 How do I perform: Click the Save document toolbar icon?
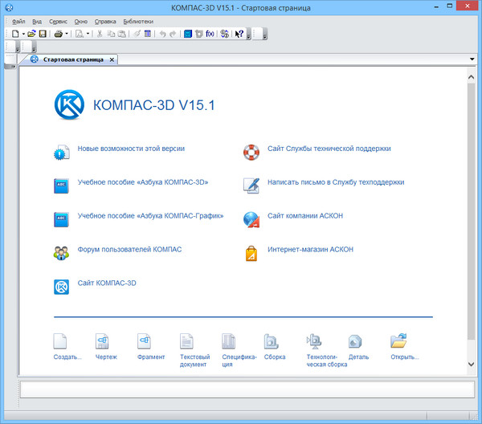43,34
